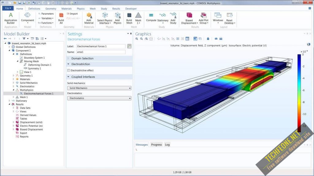Viewport: 314px width, 176px height.
Task: Expand the Global Definitions tree node
Action: 9,47
